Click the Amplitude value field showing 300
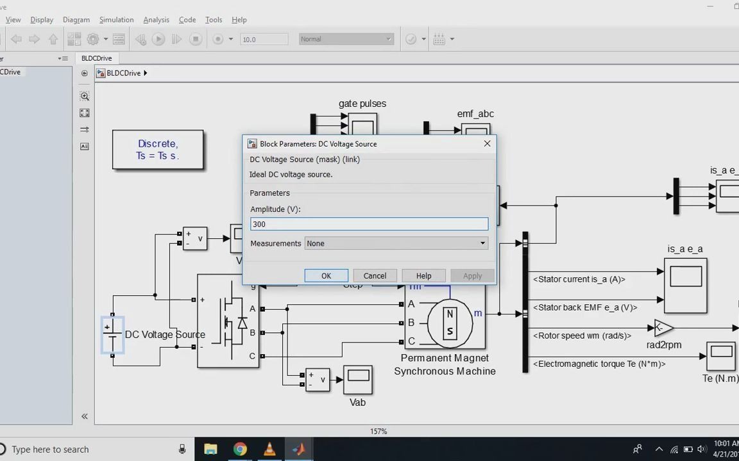Viewport: 739px width, 461px height. click(369, 224)
